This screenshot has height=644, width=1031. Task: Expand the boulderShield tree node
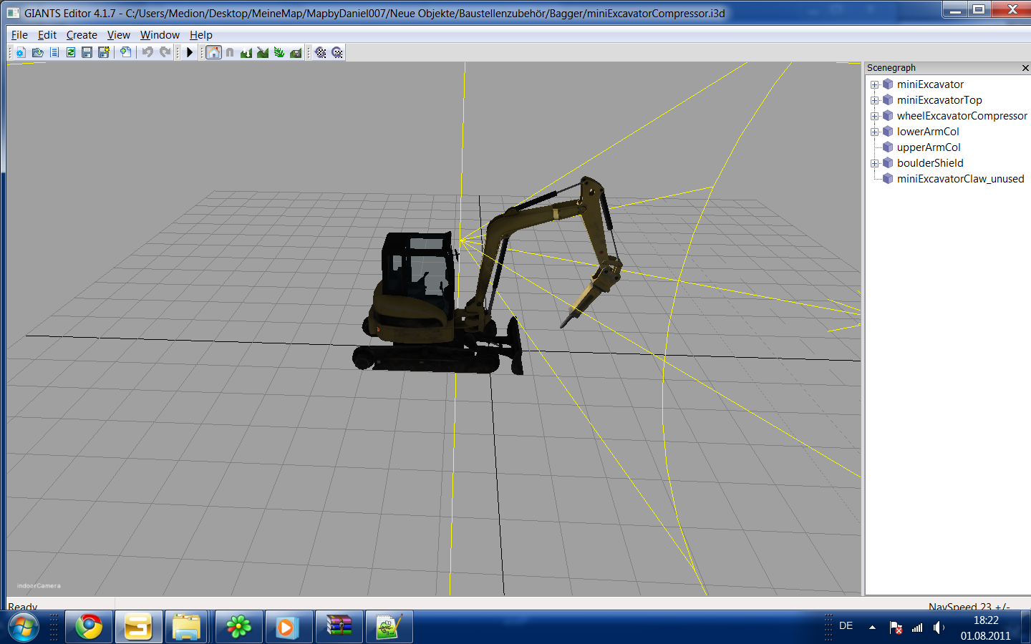[x=874, y=163]
